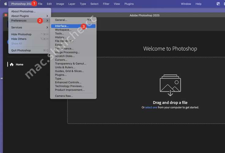Open Cursors... preferences

[x=73, y=60]
